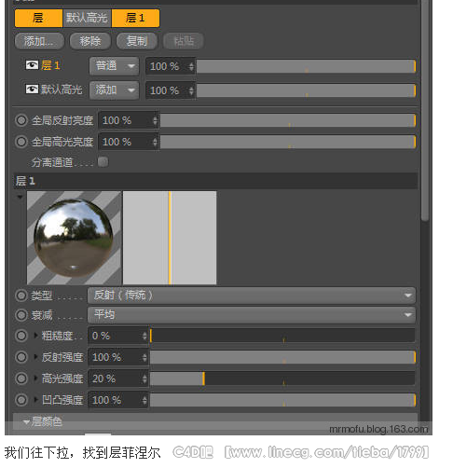Click the 全局反射亮度 slider bar
The image size is (453, 468).
[288, 120]
